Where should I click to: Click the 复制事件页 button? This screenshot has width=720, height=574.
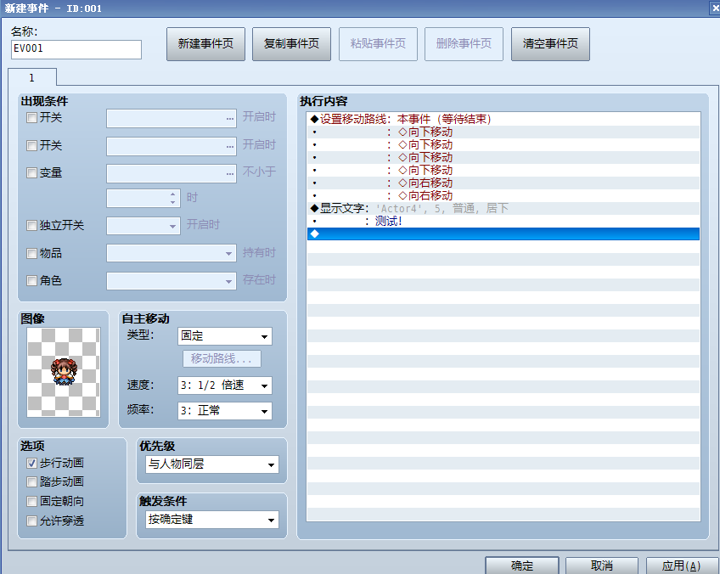click(x=291, y=44)
